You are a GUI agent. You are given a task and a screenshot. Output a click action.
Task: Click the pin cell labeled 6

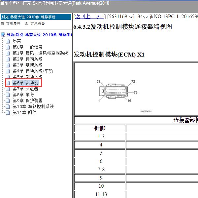click(100, 161)
